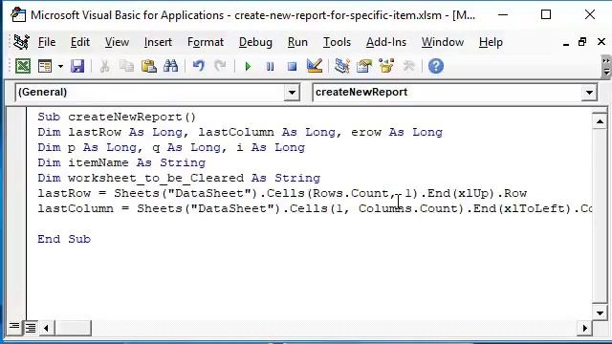The width and height of the screenshot is (612, 344).
Task: Click the Break pause icon
Action: pos(270,66)
